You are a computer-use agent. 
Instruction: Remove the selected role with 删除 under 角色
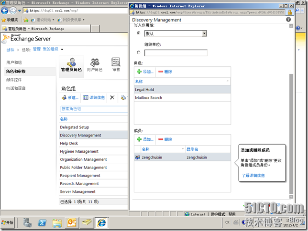pos(165,72)
